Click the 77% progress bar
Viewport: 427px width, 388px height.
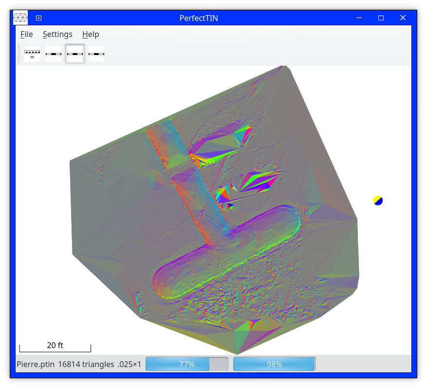point(187,364)
